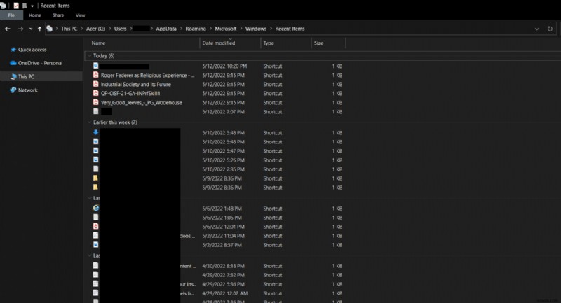
Task: Click text file icon dated 4/29/2022 5:36 PM
Action: (x=95, y=283)
